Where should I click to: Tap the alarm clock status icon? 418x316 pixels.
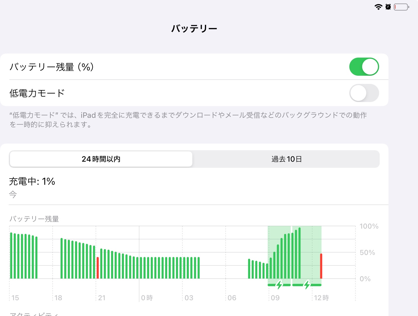coord(388,7)
